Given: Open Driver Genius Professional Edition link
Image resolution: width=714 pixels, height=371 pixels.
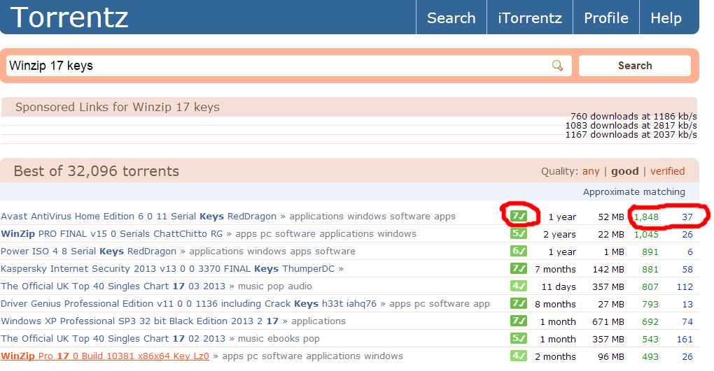Looking at the screenshot, I should tap(188, 303).
